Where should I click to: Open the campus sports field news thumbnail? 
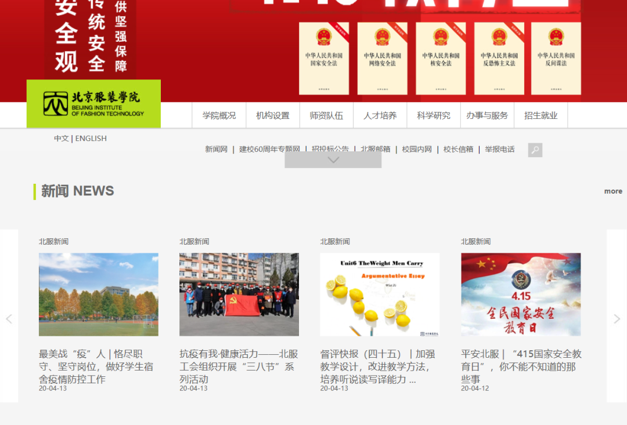click(99, 295)
